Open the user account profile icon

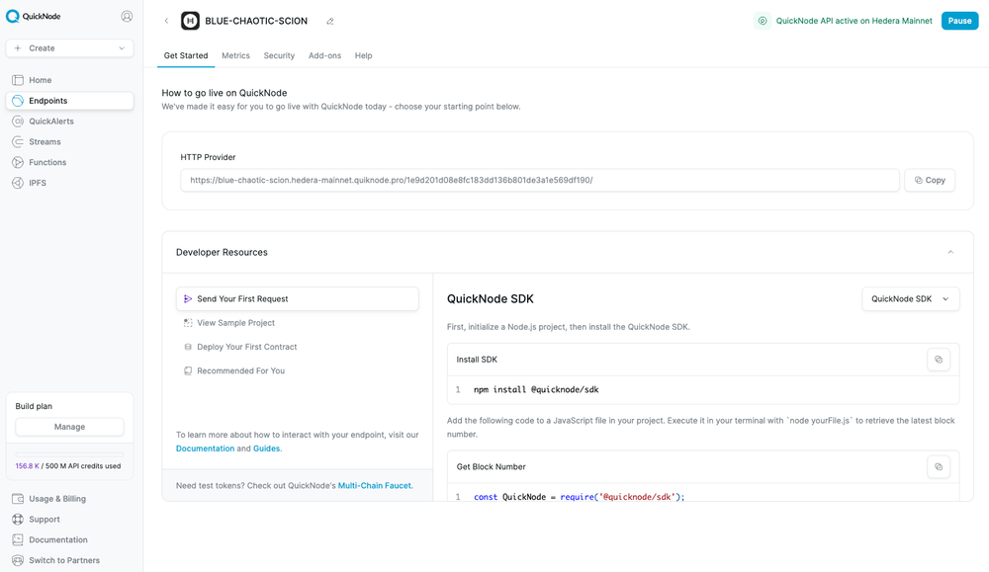tap(127, 17)
